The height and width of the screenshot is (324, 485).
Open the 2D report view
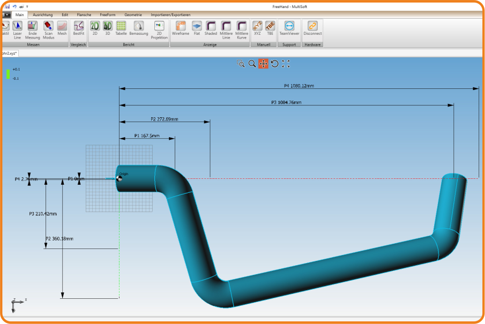(x=95, y=28)
